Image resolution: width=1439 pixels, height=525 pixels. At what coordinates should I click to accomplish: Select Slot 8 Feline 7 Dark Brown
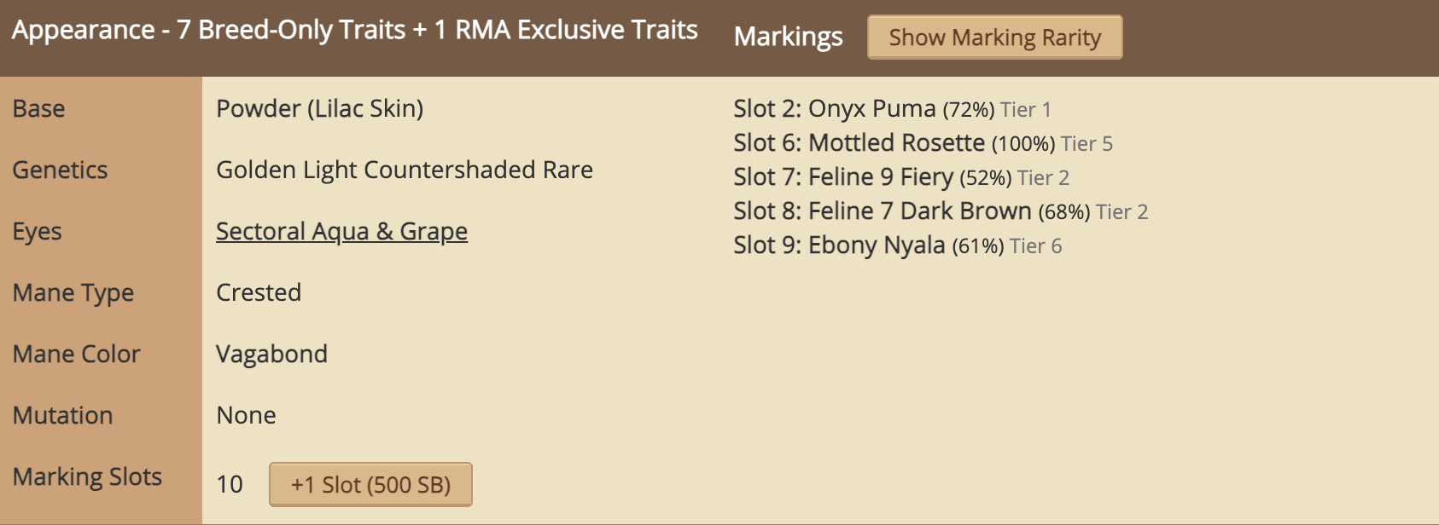tap(941, 211)
